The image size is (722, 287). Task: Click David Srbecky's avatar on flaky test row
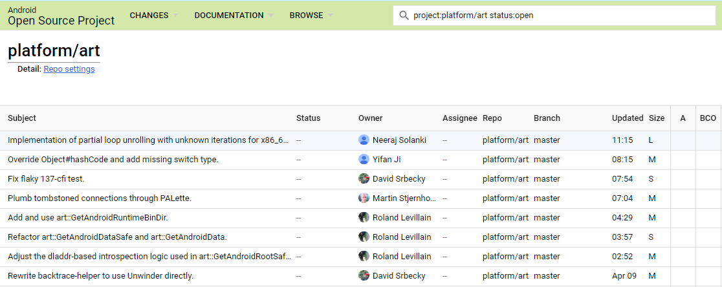(364, 178)
